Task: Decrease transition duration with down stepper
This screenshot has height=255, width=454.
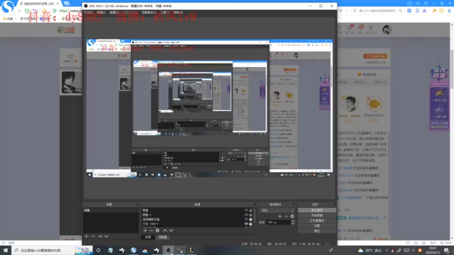Action: [x=293, y=223]
